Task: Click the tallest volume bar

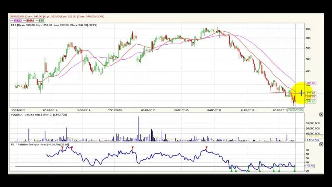Action: 138,129
